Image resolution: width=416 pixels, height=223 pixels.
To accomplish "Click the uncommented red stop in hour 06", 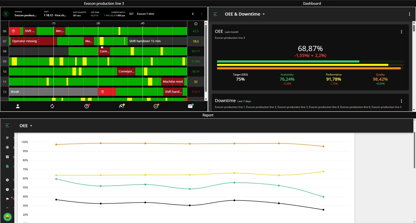I will tap(15, 31).
